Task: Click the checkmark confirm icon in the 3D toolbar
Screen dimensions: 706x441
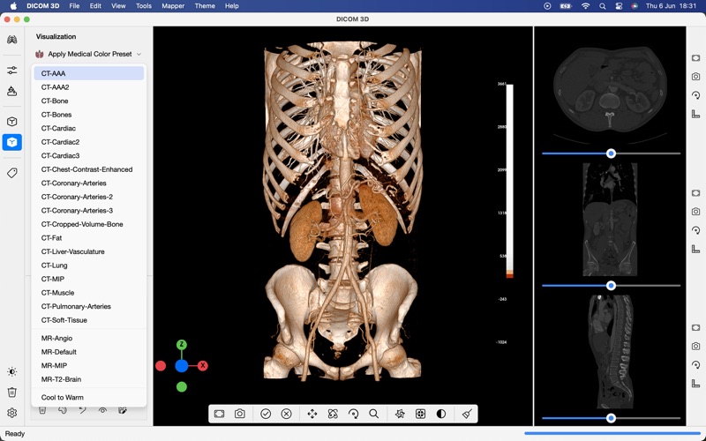Action: pos(266,414)
